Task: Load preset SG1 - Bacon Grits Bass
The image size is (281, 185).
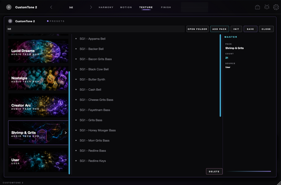Action: (96, 59)
